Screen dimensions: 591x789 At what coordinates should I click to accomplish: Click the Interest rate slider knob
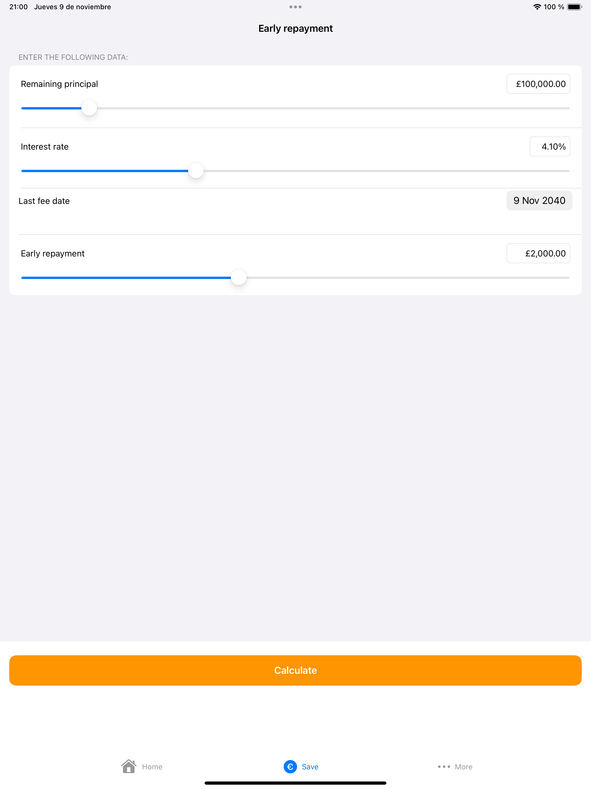[196, 170]
